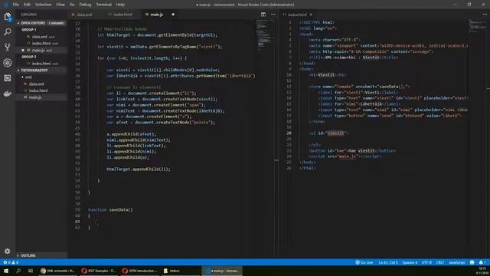Image resolution: width=490 pixels, height=276 pixels.
Task: Change indentation via Spaces: 4
Action: (410, 262)
